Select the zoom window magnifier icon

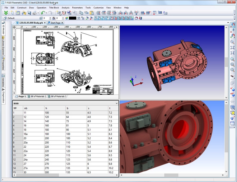[232, 42]
